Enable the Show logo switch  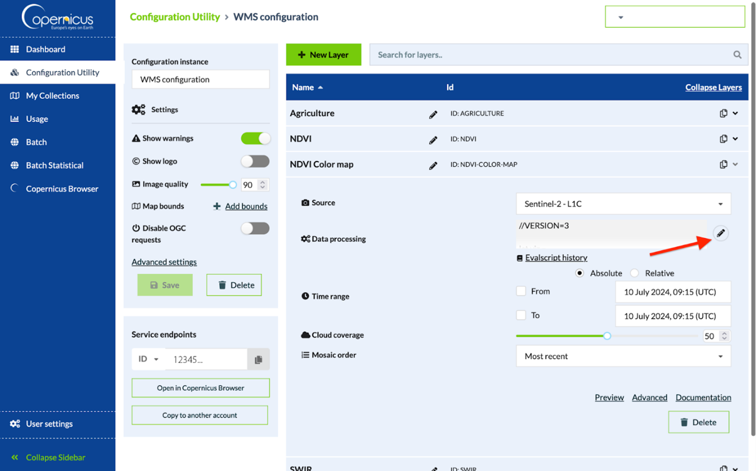(255, 161)
